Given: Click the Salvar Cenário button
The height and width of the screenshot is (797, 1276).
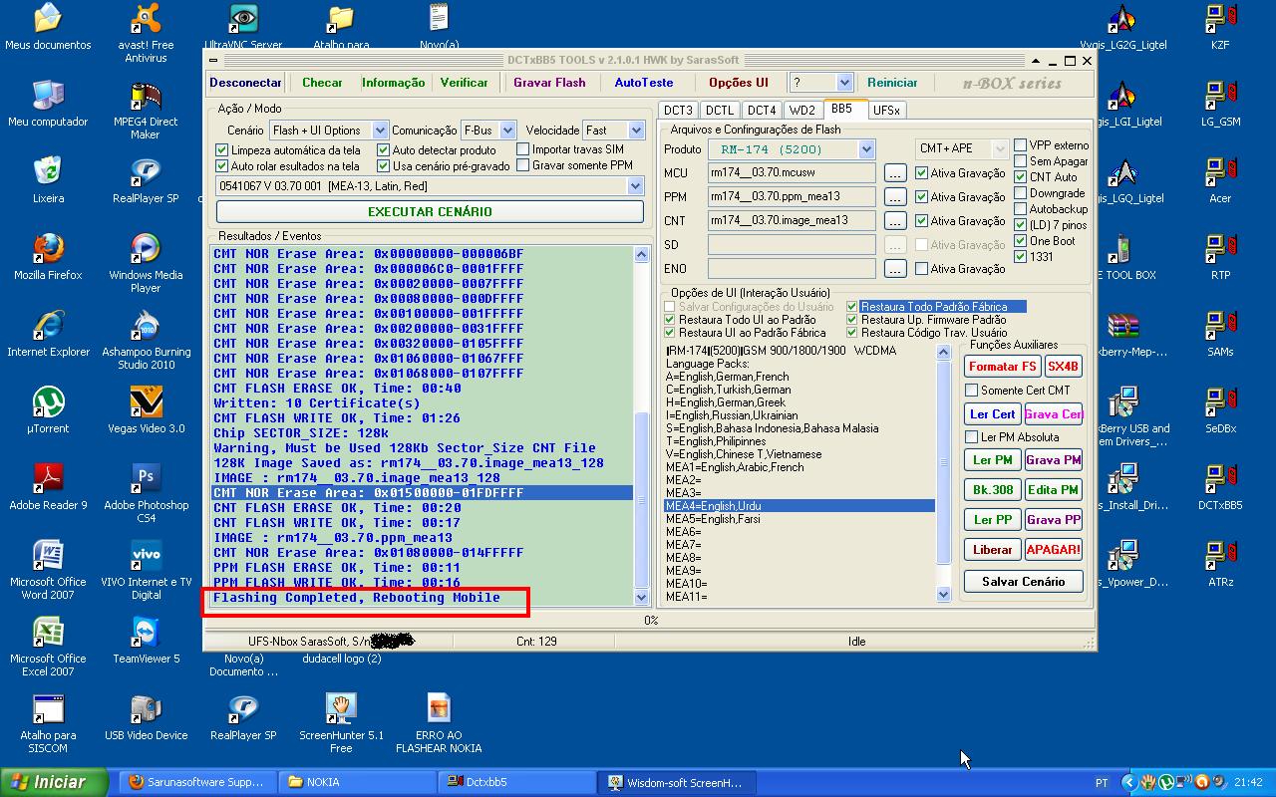Looking at the screenshot, I should tap(1023, 582).
